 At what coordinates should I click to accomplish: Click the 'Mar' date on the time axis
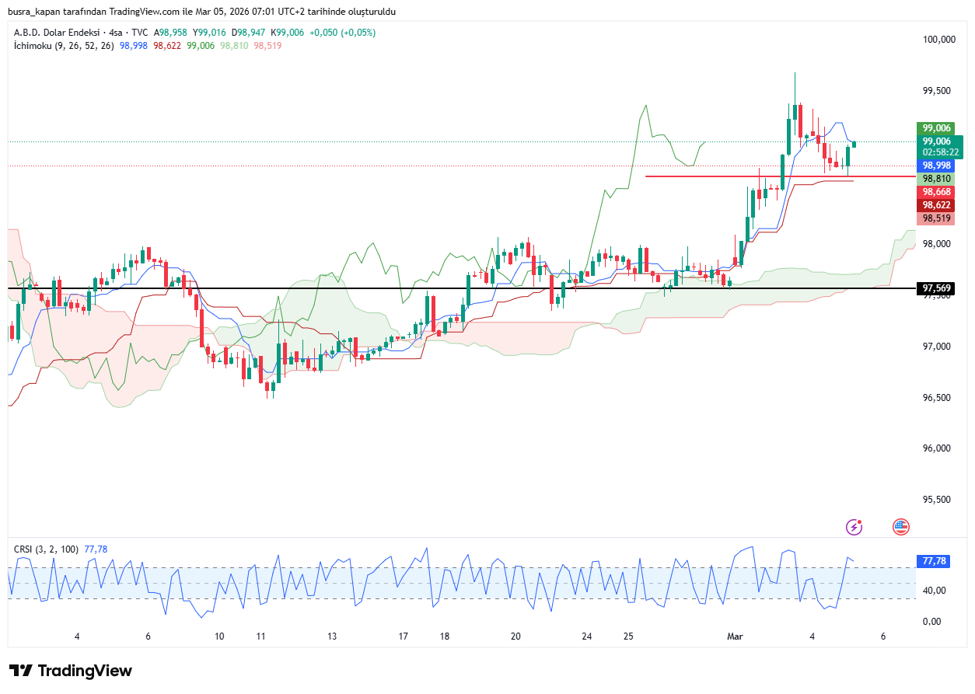(735, 636)
